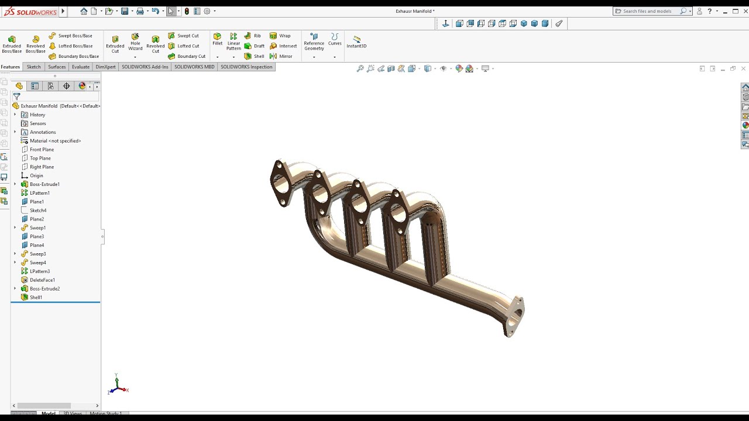The image size is (749, 421).
Task: Open the SOLIDWORKS MBD tab
Action: (x=194, y=67)
